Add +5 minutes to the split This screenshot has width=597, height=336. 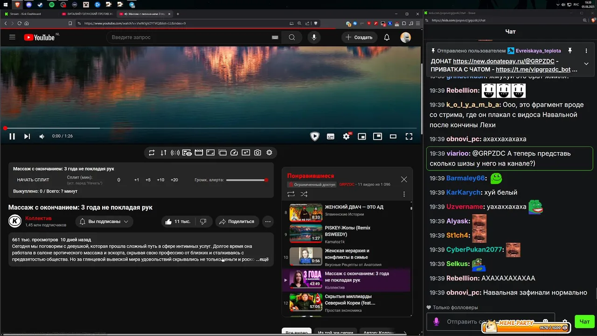(x=148, y=180)
